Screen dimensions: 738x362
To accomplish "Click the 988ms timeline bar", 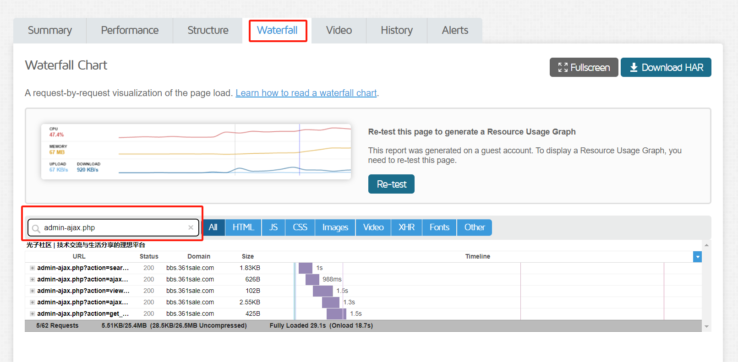I will [x=312, y=279].
